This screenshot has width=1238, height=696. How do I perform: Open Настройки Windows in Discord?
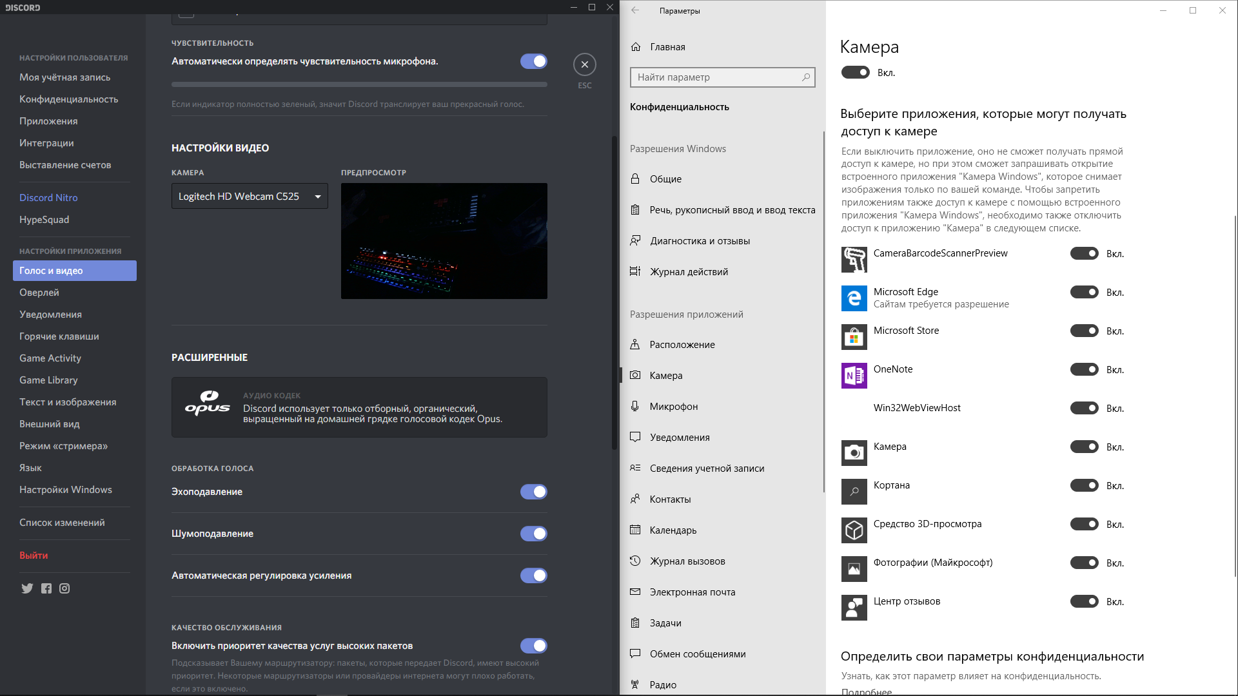tap(75, 490)
